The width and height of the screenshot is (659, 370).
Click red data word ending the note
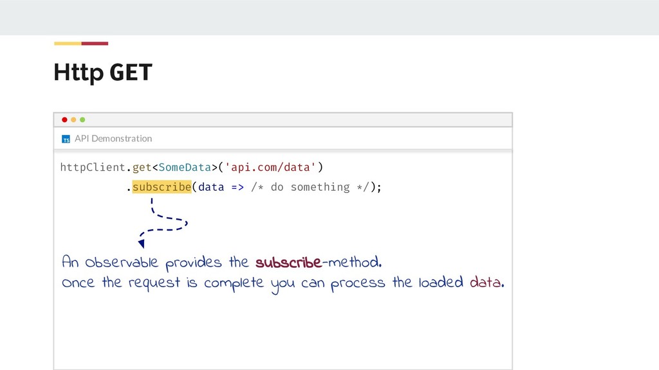[485, 283]
